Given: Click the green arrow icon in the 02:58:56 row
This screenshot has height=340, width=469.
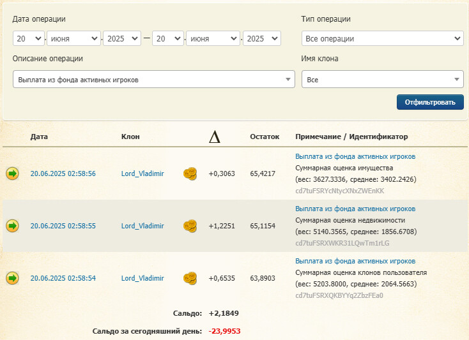Looking at the screenshot, I should pos(12,174).
